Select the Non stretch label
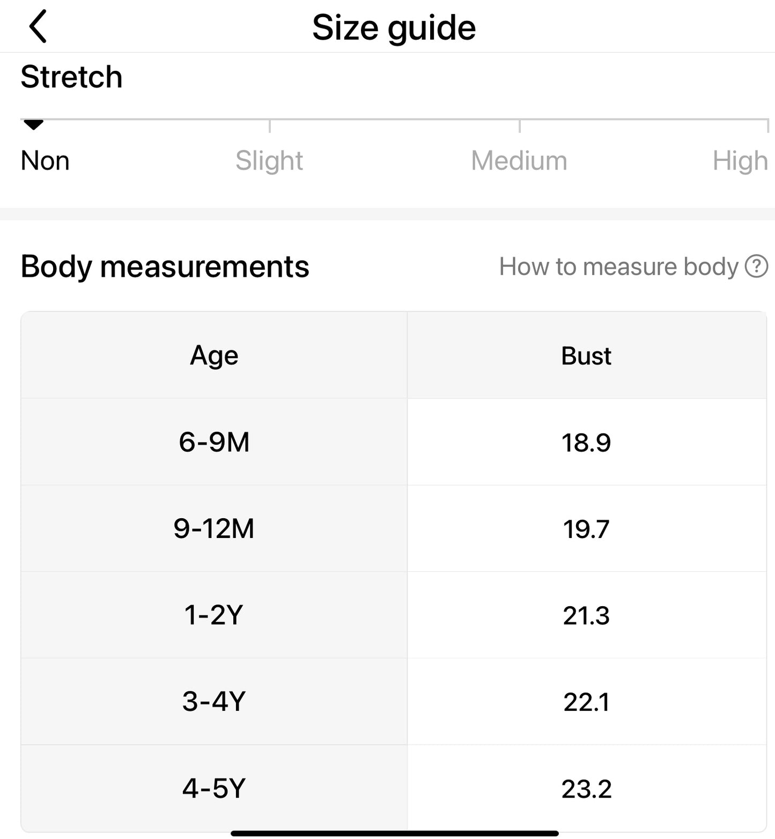This screenshot has height=839, width=775. (x=45, y=160)
